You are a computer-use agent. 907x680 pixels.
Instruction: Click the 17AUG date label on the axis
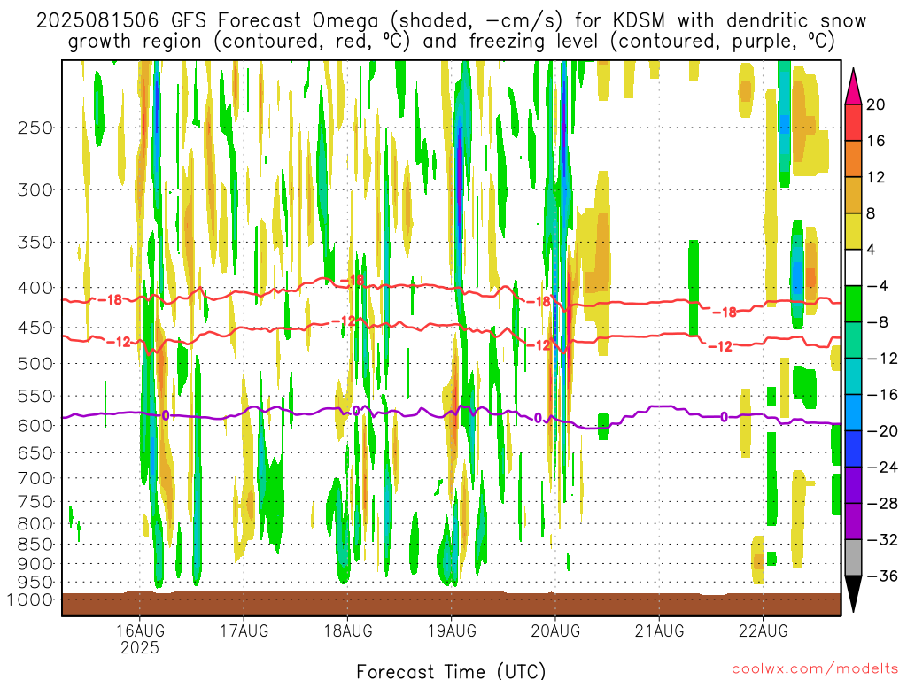pyautogui.click(x=244, y=630)
